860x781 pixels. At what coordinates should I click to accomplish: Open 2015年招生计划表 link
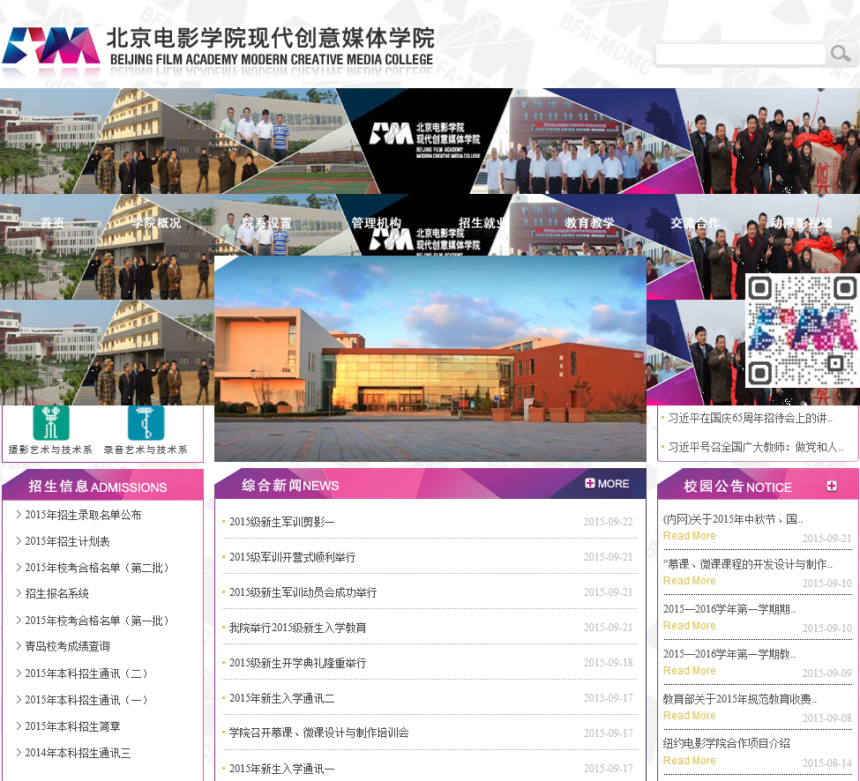tap(67, 541)
